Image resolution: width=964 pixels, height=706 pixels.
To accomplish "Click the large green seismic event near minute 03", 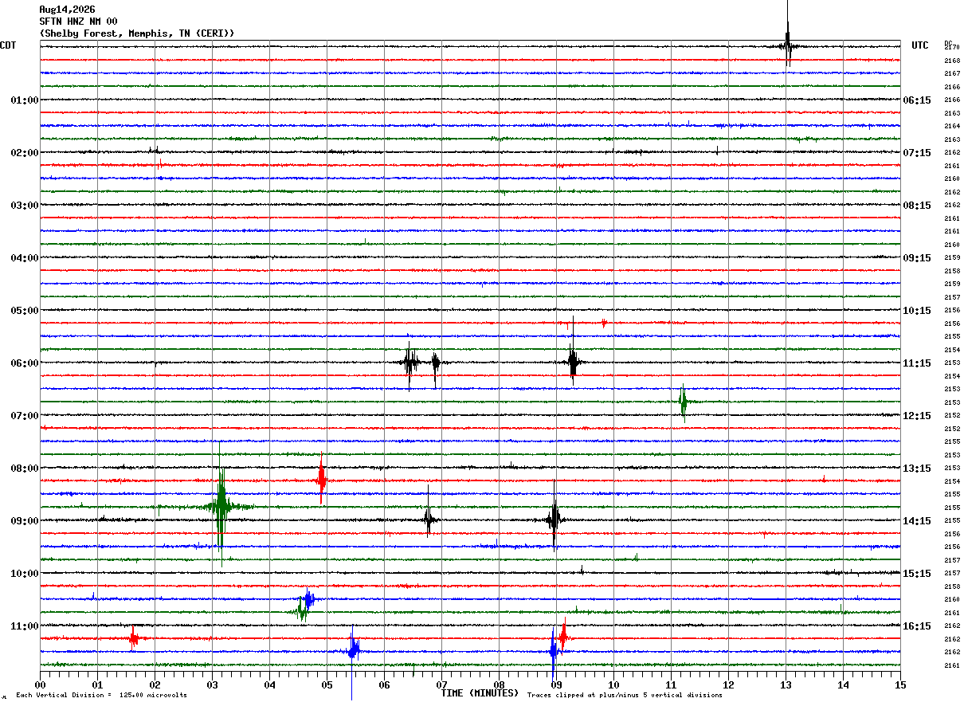I will tap(221, 504).
